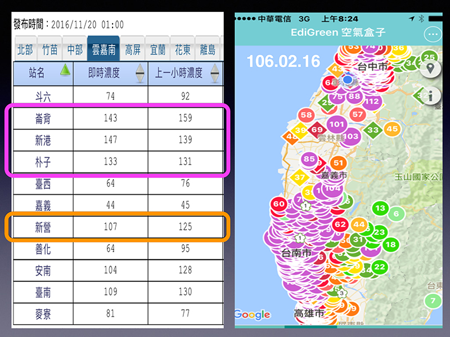Click the 臺西 station name
The height and width of the screenshot is (337, 450).
coord(43,184)
